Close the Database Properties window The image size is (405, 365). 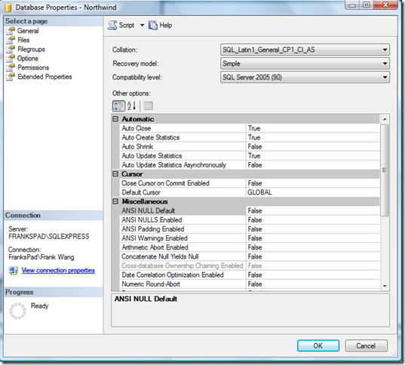tap(385, 5)
